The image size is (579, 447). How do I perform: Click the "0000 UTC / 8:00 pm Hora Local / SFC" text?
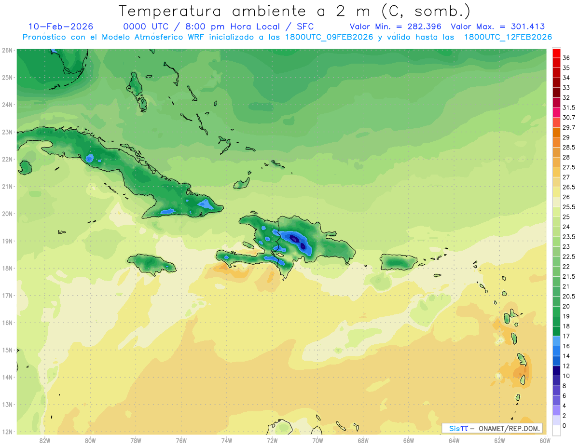(x=219, y=27)
